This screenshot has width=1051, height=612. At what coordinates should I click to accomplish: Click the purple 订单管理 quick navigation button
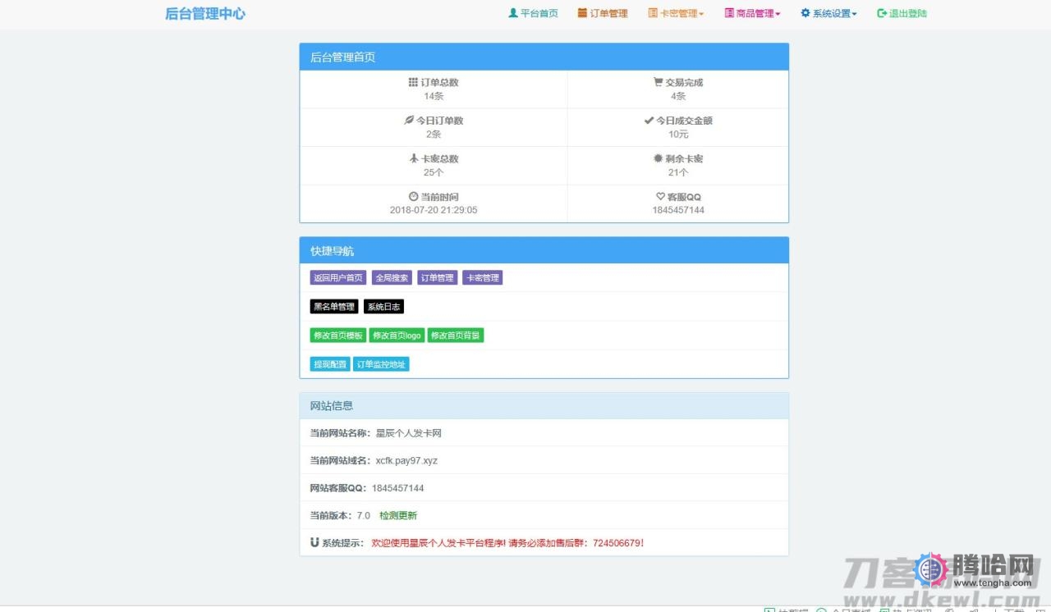pos(438,278)
